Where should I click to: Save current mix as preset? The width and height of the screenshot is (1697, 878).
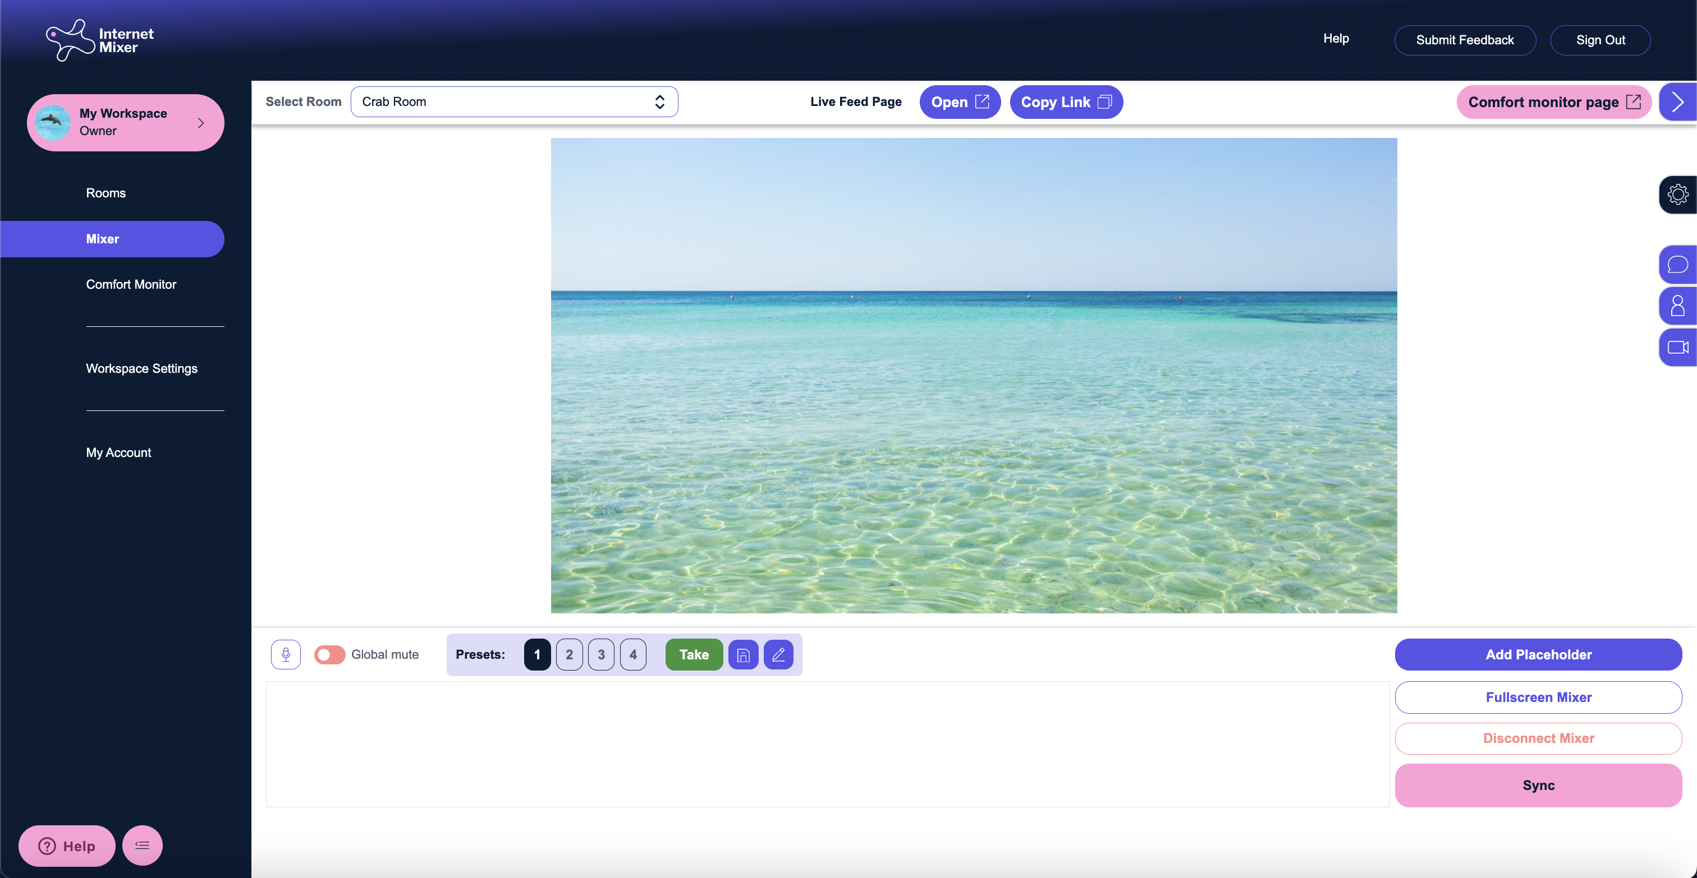(x=743, y=654)
